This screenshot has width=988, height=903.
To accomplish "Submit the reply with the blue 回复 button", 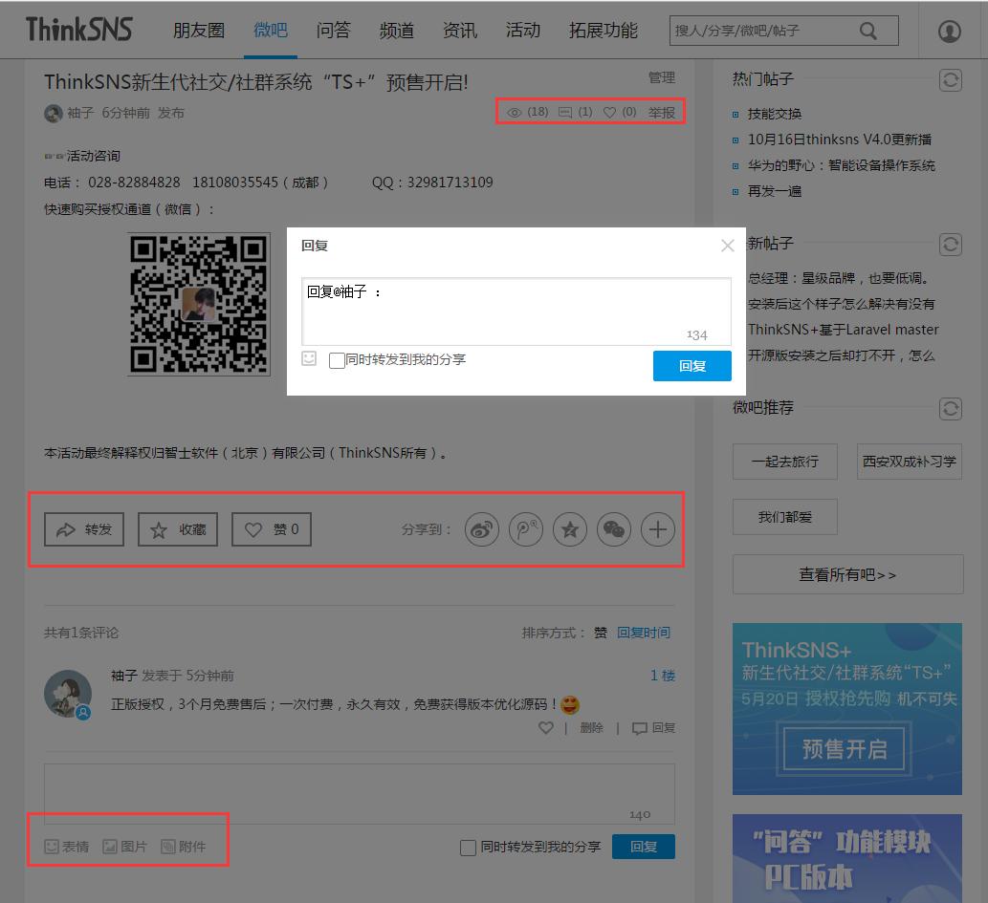I will pos(692,365).
